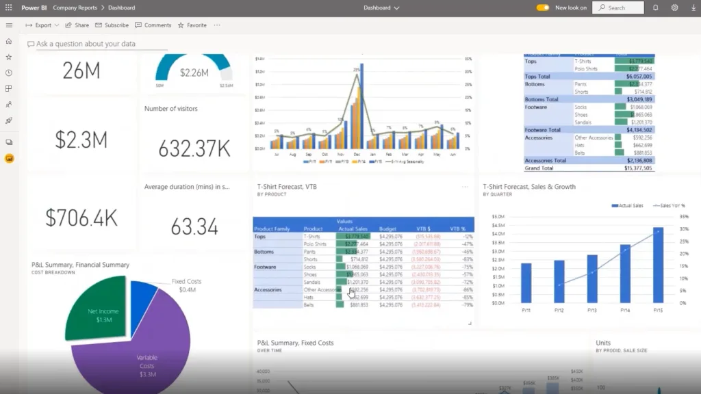Open Favorites star in sidebar
This screenshot has width=701, height=394.
(x=8, y=57)
